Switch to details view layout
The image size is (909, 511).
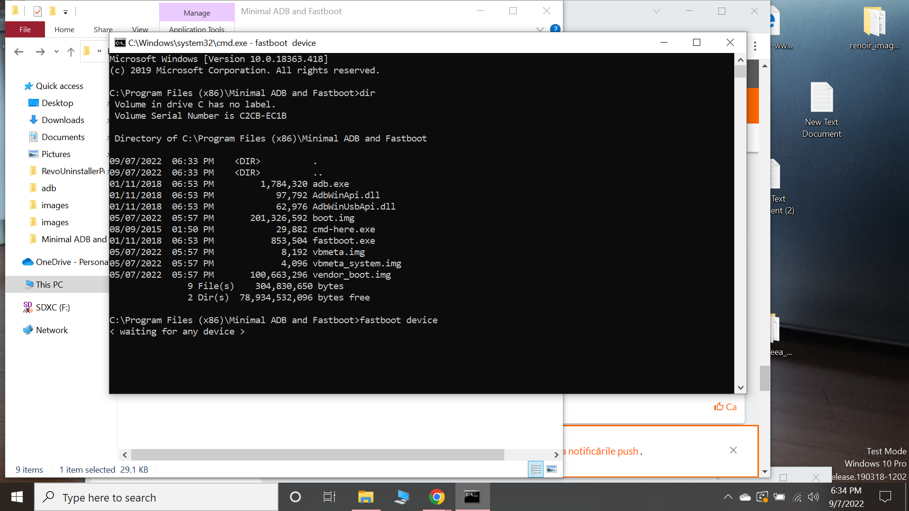point(535,469)
